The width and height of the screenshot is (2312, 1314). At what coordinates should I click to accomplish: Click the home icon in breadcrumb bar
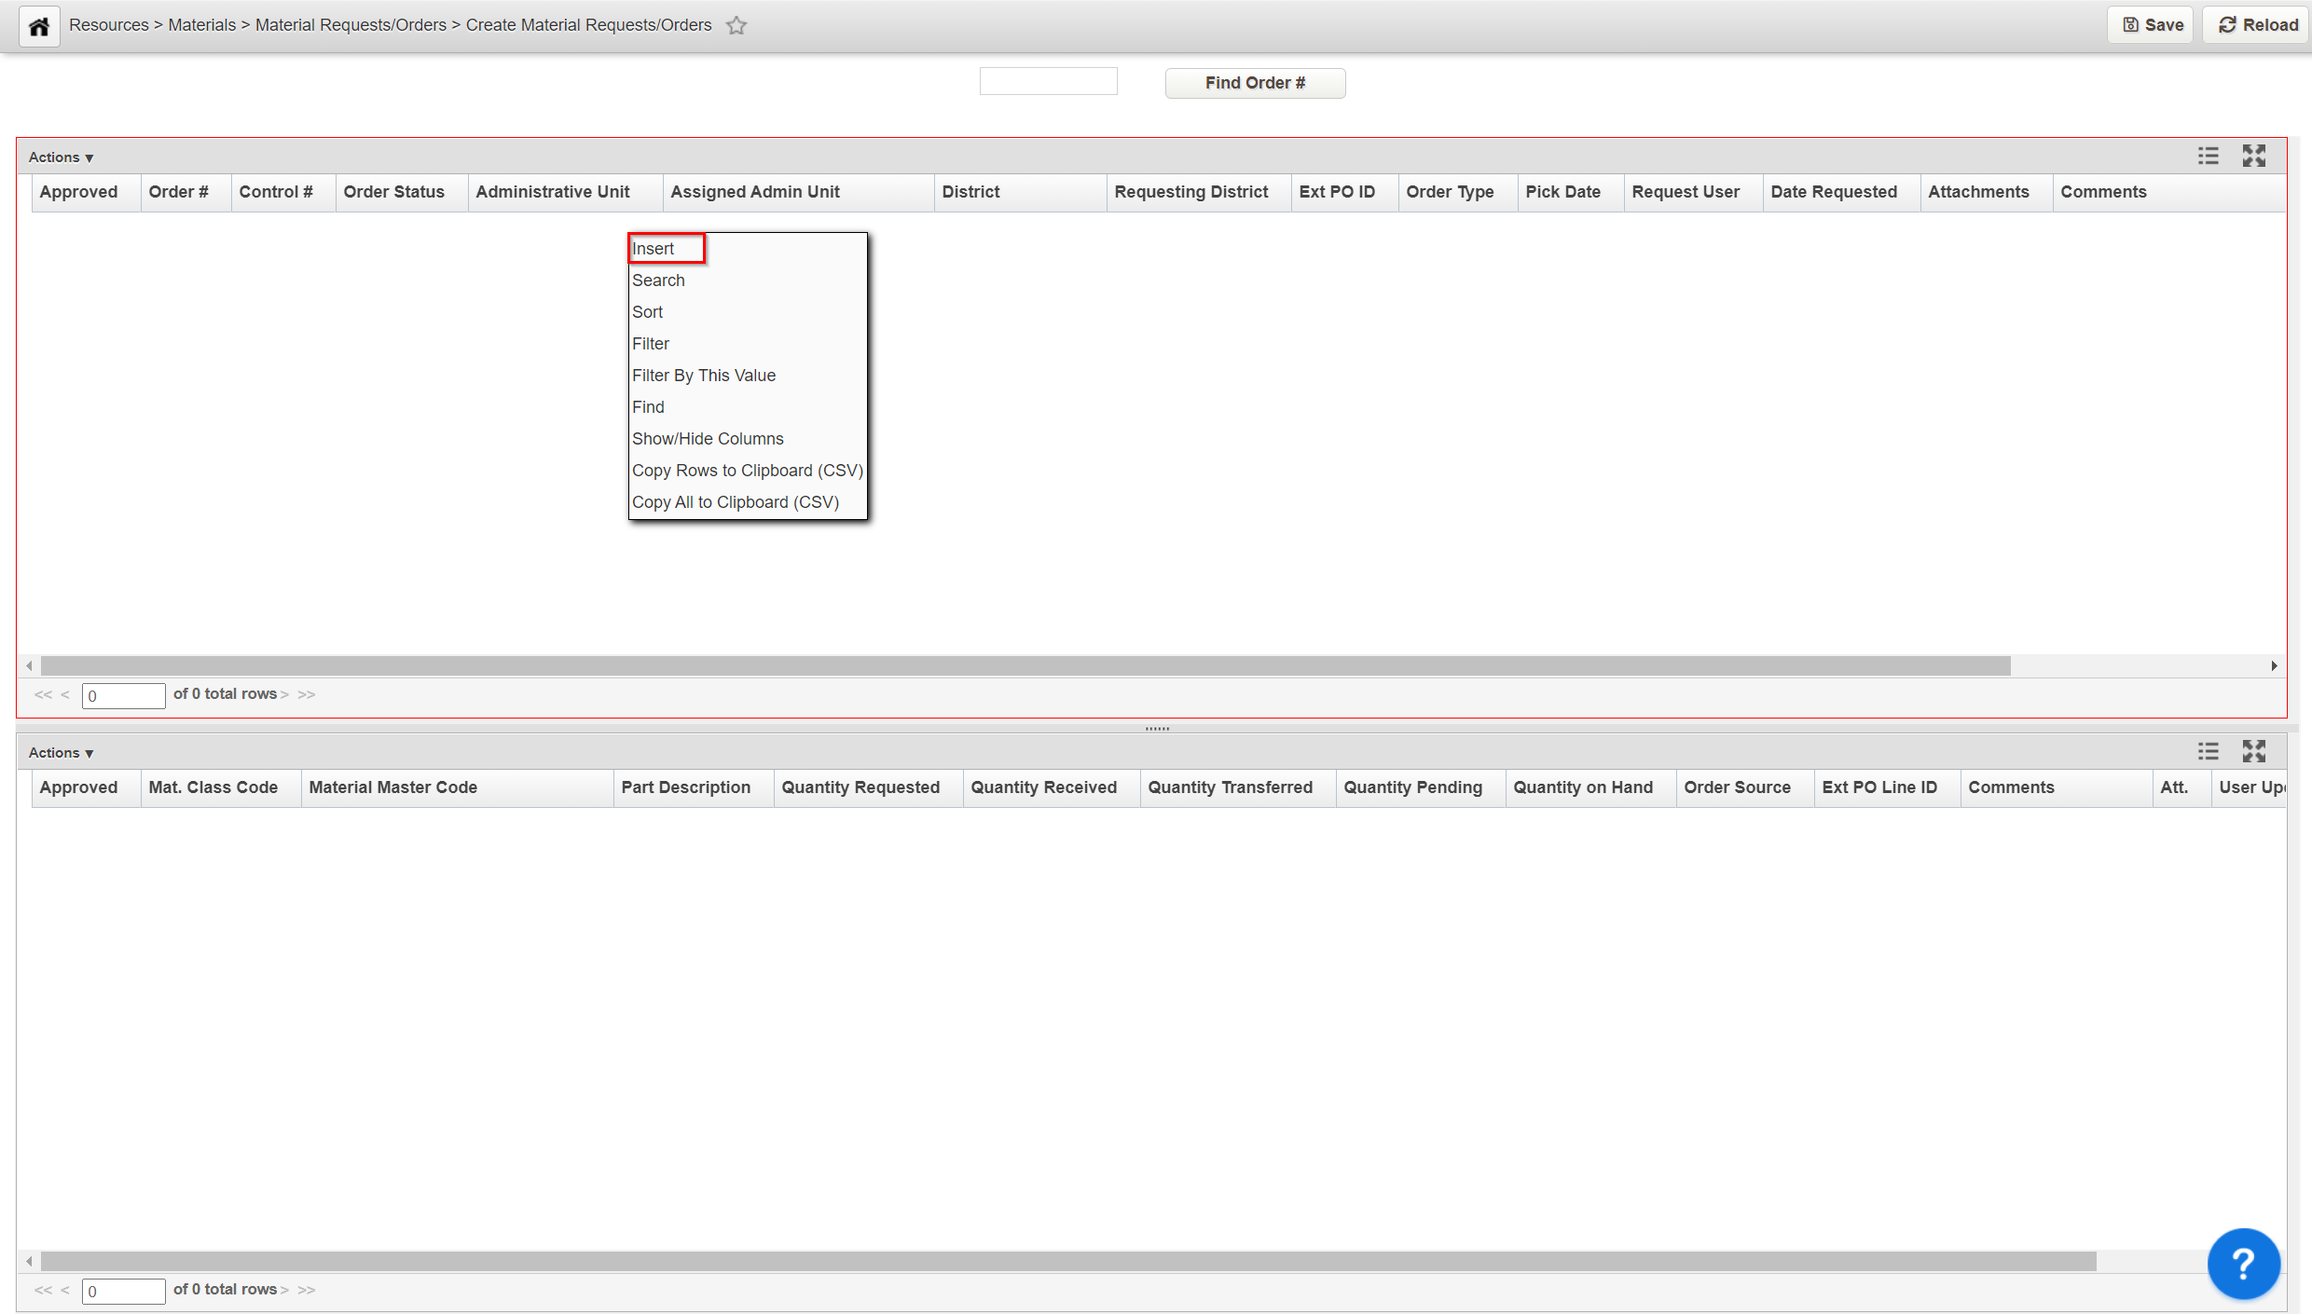click(x=39, y=26)
